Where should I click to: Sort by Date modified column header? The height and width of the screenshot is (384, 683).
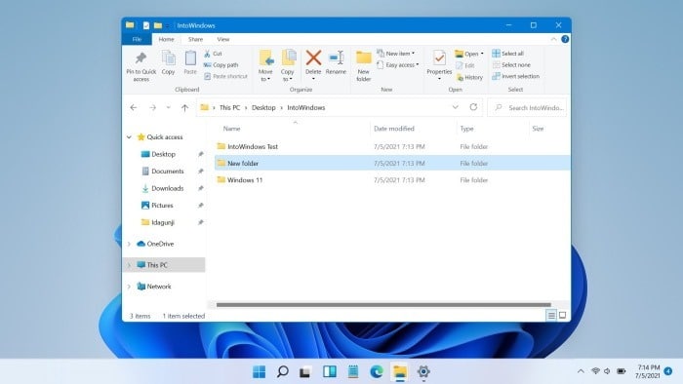point(394,129)
